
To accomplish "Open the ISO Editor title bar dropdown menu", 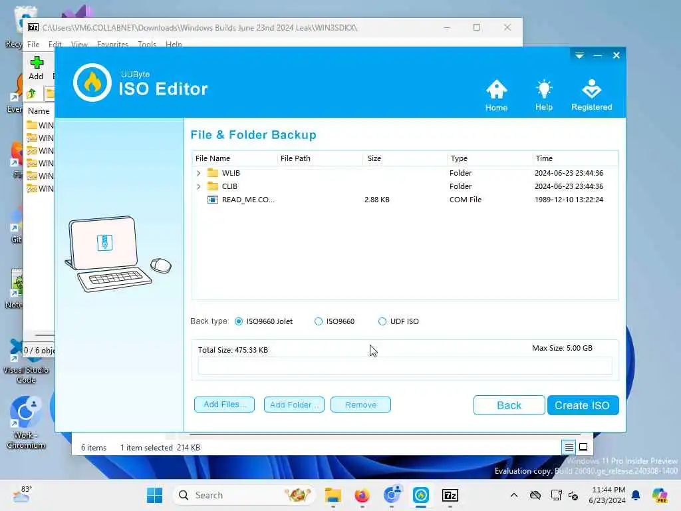I will [579, 55].
